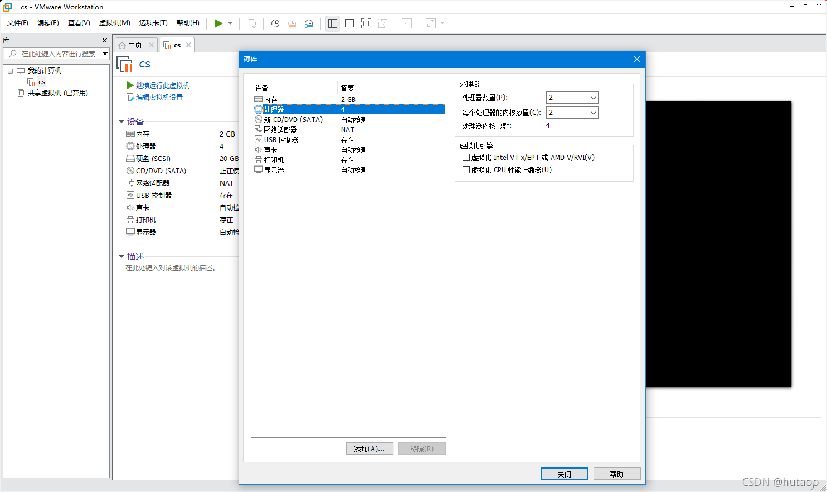Toggle the library sidebar view icon
827x492 pixels.
coord(333,23)
